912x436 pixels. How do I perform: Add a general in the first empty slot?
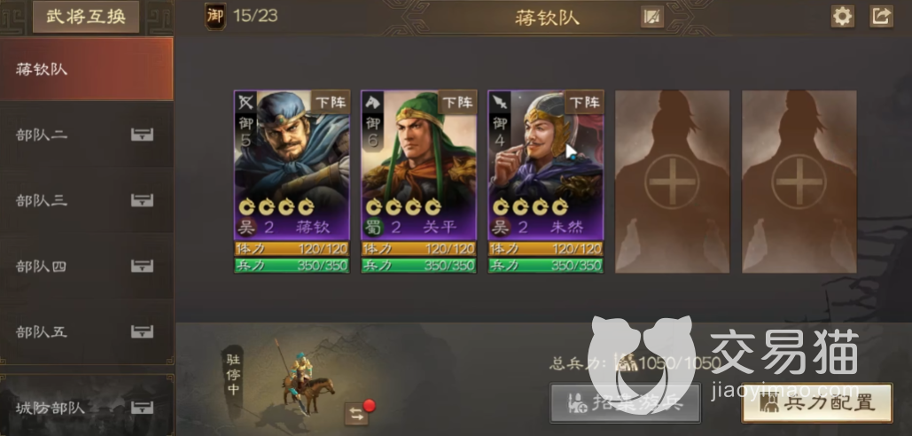[673, 182]
